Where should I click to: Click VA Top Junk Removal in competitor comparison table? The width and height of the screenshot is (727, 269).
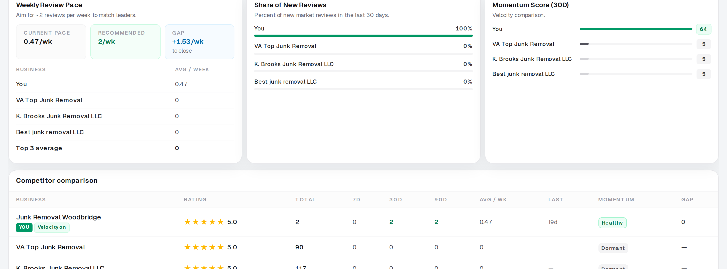click(51, 247)
